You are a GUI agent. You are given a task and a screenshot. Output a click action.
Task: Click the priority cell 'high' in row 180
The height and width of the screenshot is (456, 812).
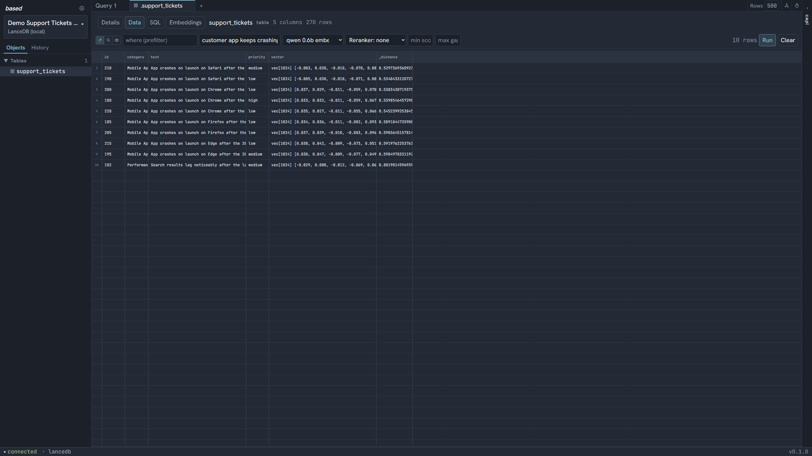[257, 100]
